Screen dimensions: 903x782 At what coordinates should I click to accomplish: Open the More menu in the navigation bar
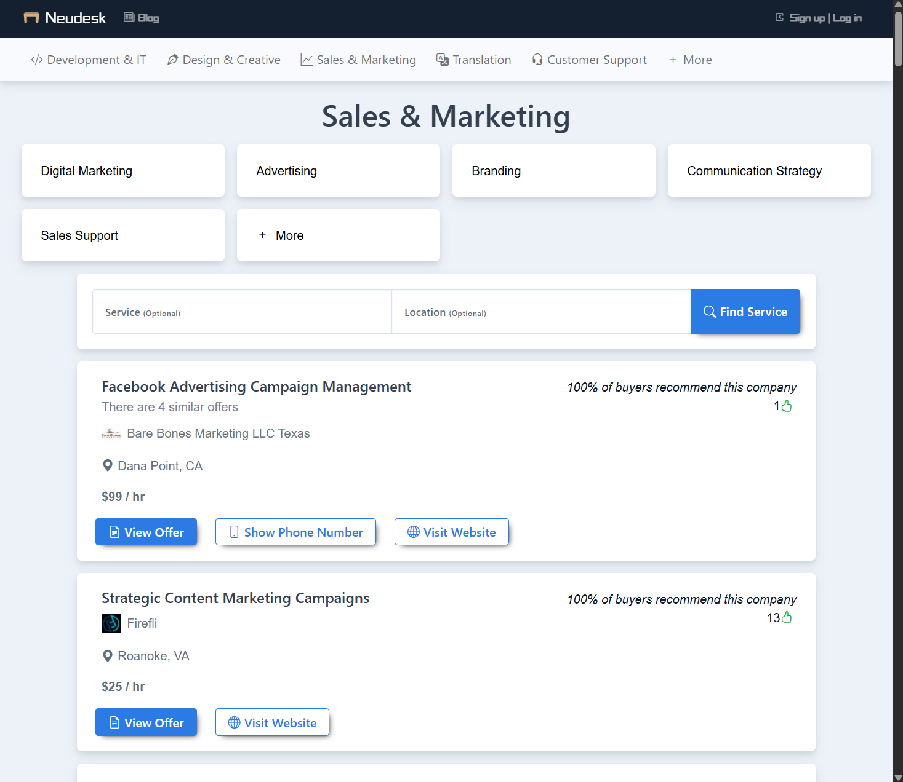690,60
